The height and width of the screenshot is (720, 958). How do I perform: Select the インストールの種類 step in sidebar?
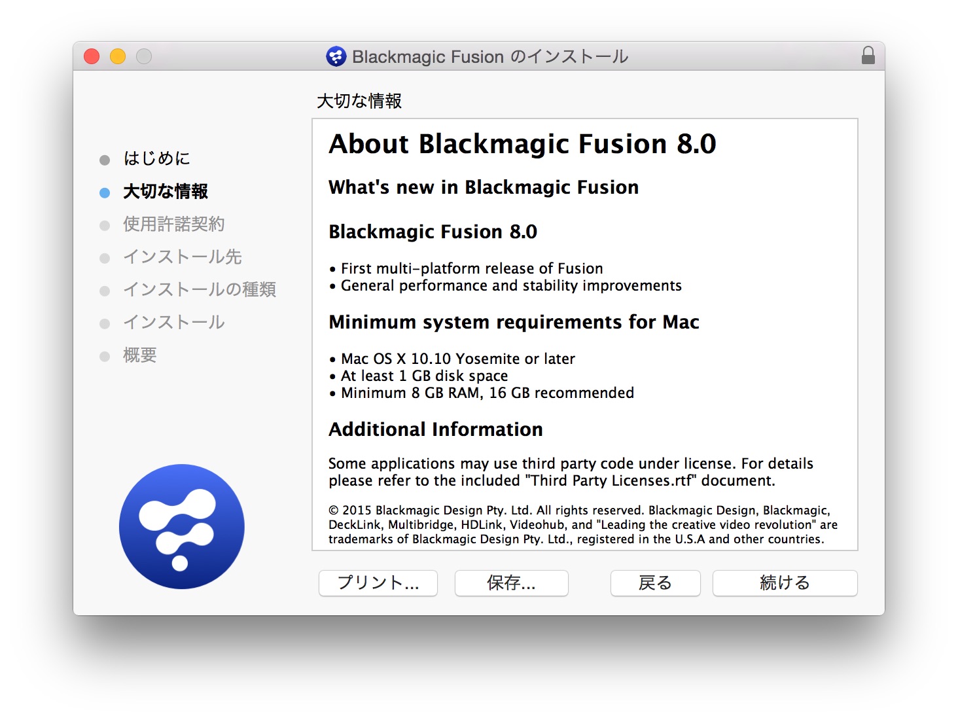pos(200,289)
